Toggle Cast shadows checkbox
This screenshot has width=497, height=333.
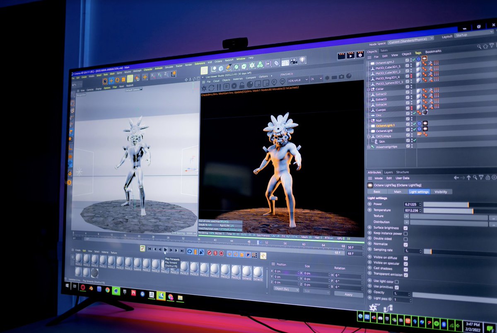[x=405, y=269]
